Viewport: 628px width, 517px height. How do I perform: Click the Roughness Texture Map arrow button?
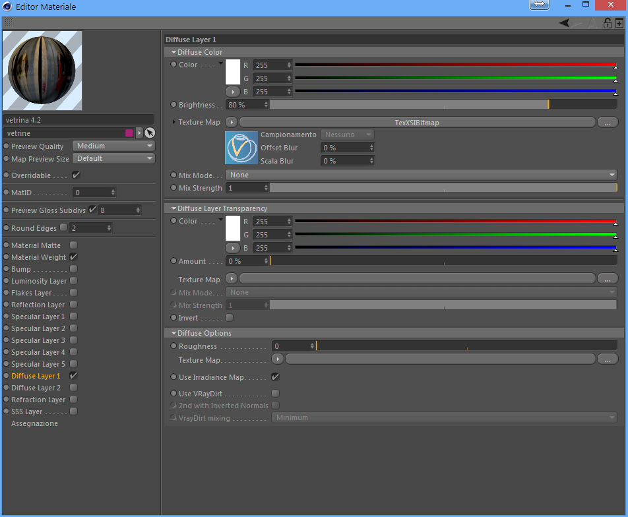[x=278, y=359]
